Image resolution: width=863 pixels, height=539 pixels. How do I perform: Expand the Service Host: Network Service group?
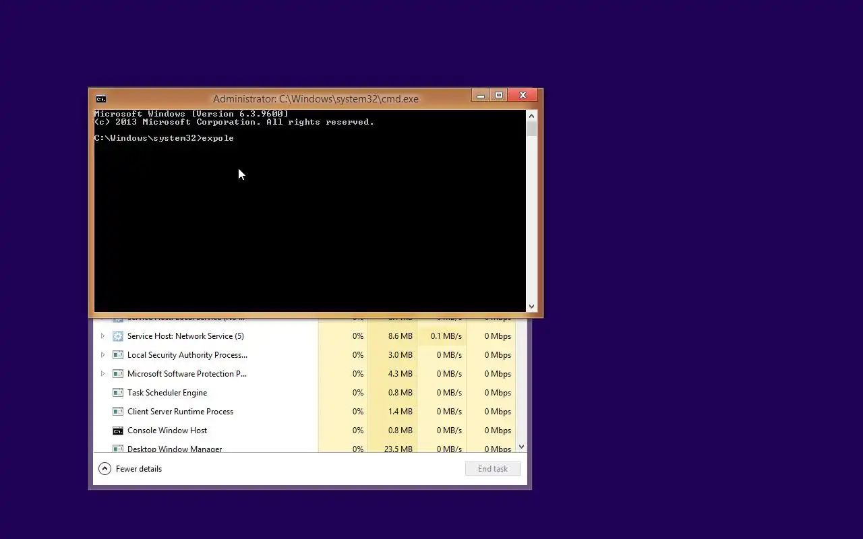click(x=102, y=336)
